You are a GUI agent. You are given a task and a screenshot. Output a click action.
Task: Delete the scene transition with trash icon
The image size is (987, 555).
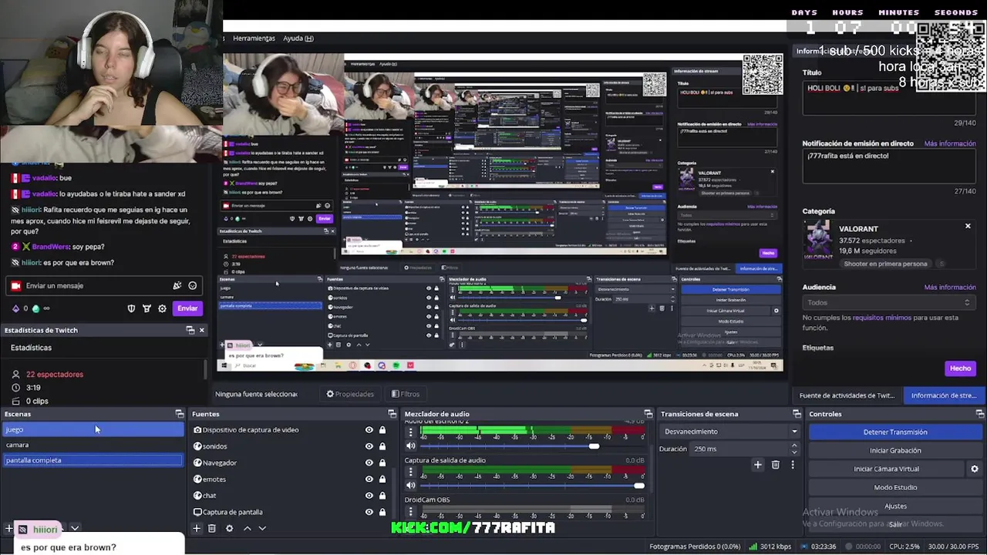pos(776,465)
